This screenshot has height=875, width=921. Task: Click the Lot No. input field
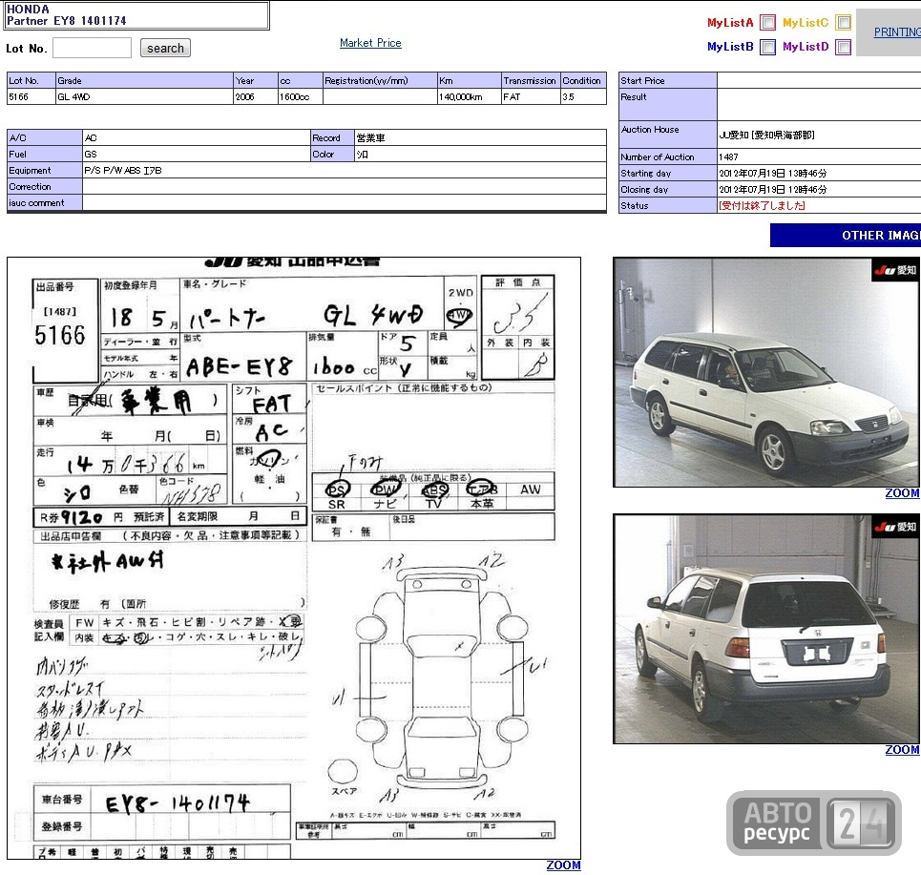tap(93, 48)
